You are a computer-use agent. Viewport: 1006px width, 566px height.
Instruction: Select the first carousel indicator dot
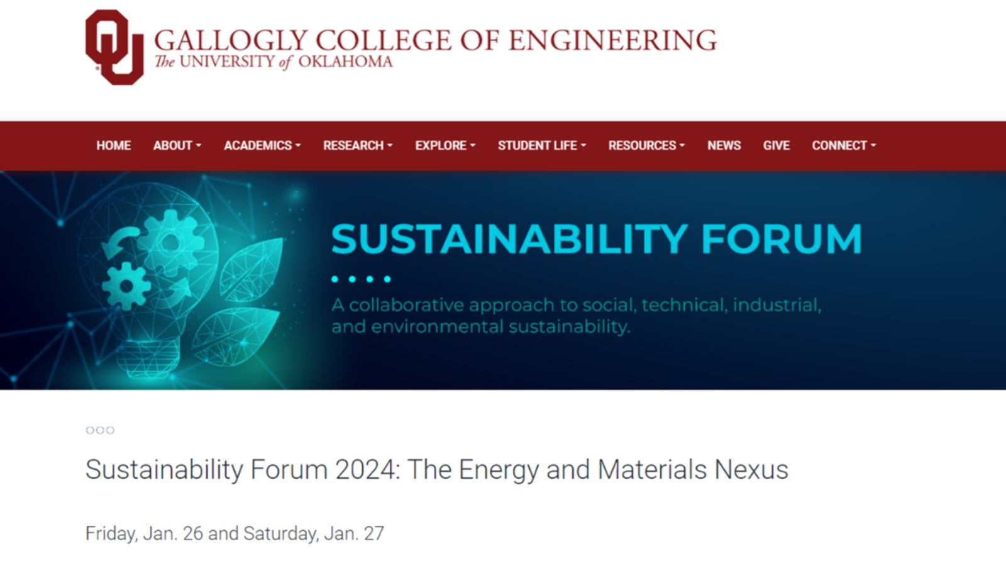[90, 430]
